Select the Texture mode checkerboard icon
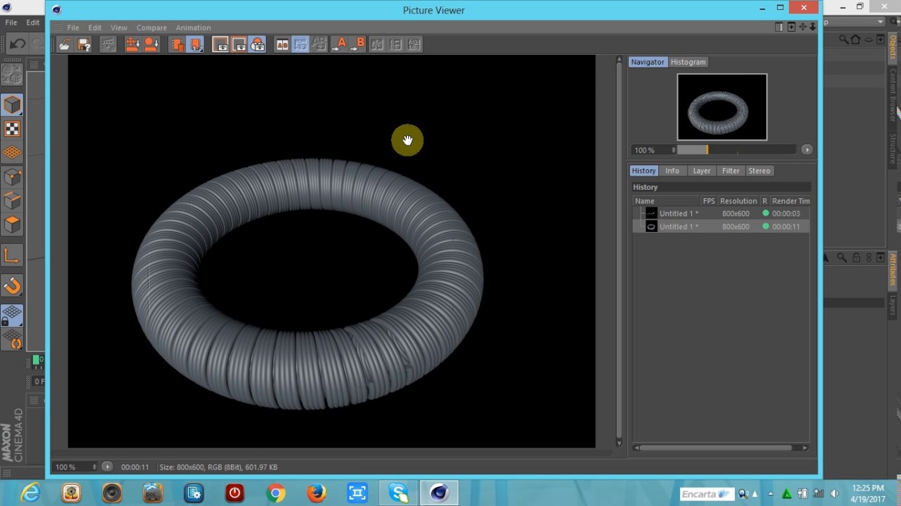The width and height of the screenshot is (901, 506). point(12,129)
